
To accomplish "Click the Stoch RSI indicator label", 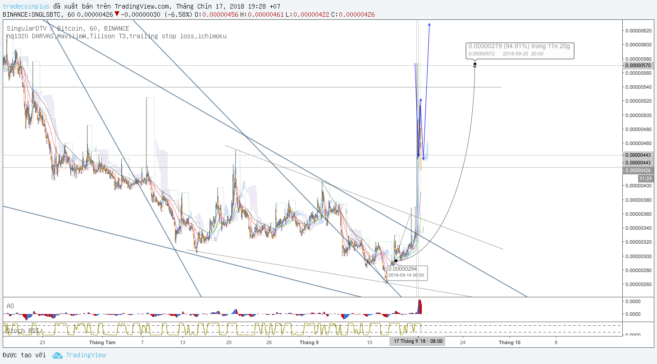I will (x=23, y=331).
